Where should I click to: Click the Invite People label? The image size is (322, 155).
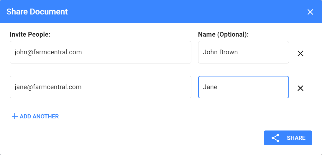point(30,35)
